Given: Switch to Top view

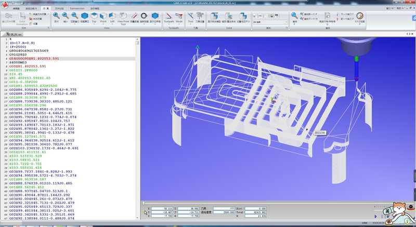Looking at the screenshot, I should click(x=95, y=17).
